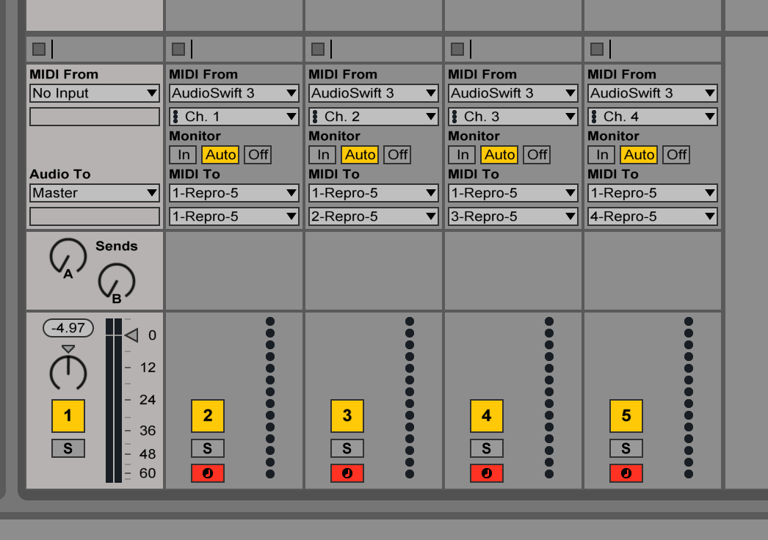Click the clip stop button above the Ch. 2 track
Viewport: 768px width, 540px height.
(318, 49)
